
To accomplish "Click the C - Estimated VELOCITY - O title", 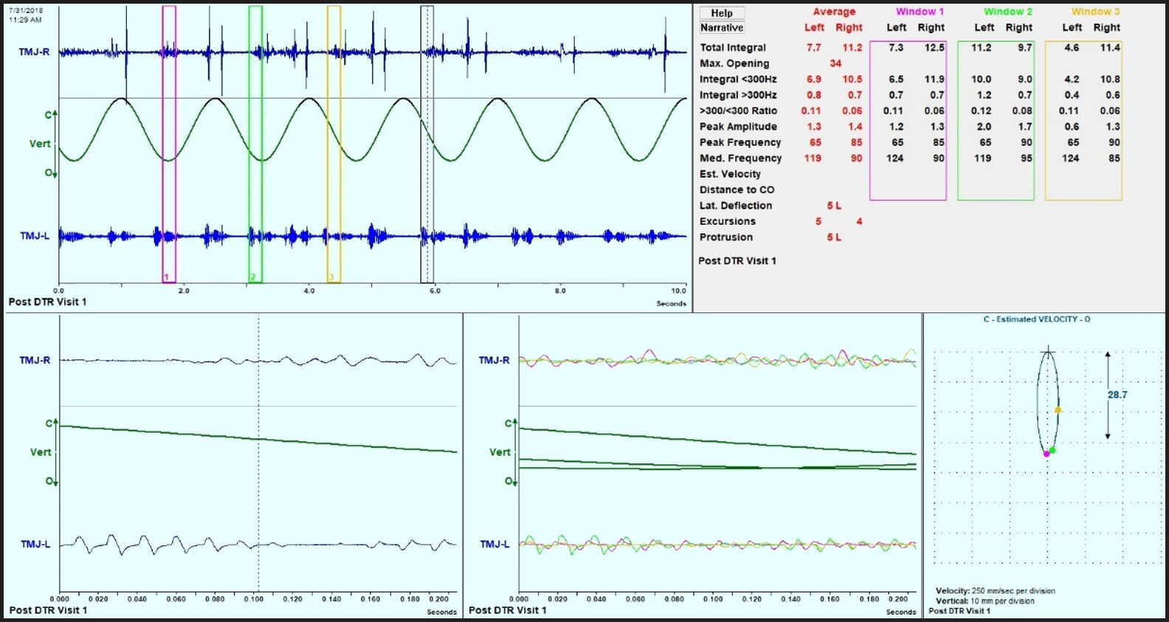I will [1036, 319].
